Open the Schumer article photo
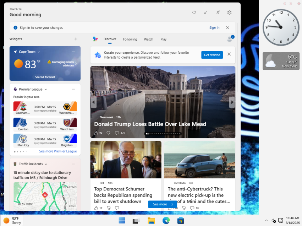Image resolution: width=302 pixels, height=226 pixels. coord(126,160)
